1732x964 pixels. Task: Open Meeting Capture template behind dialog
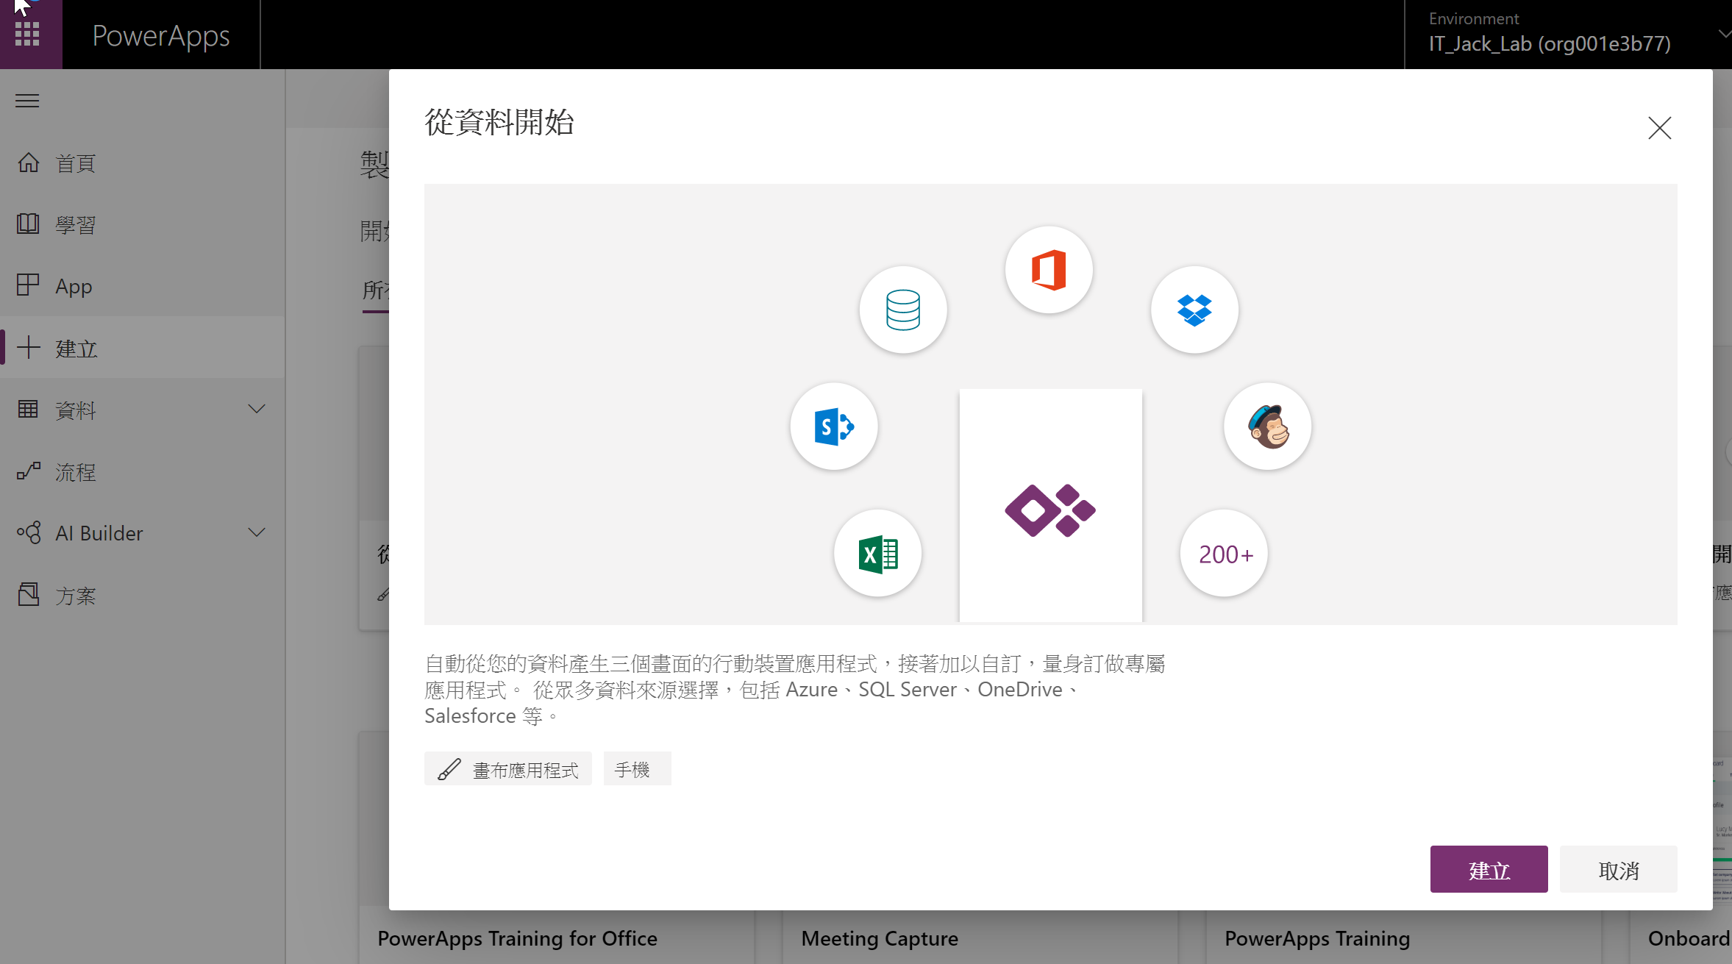(880, 938)
